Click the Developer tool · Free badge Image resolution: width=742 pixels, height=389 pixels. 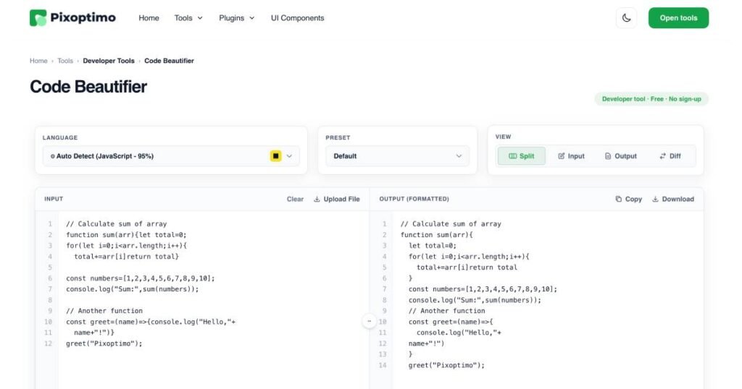coord(651,99)
